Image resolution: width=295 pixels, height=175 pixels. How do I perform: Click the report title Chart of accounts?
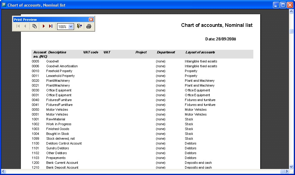click(x=216, y=25)
